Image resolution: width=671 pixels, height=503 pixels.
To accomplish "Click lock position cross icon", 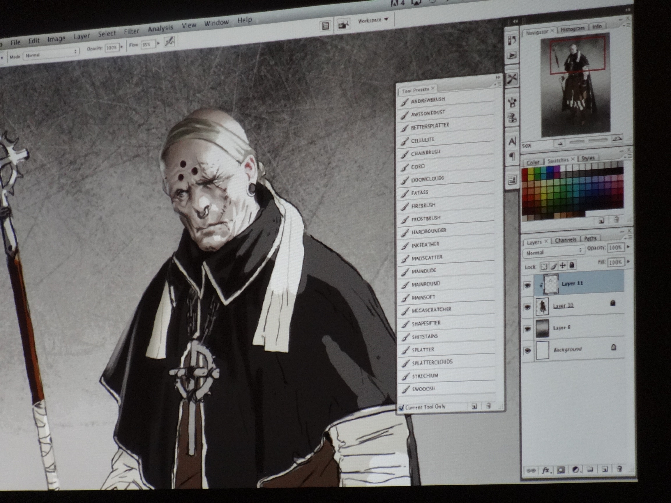I will tap(563, 266).
